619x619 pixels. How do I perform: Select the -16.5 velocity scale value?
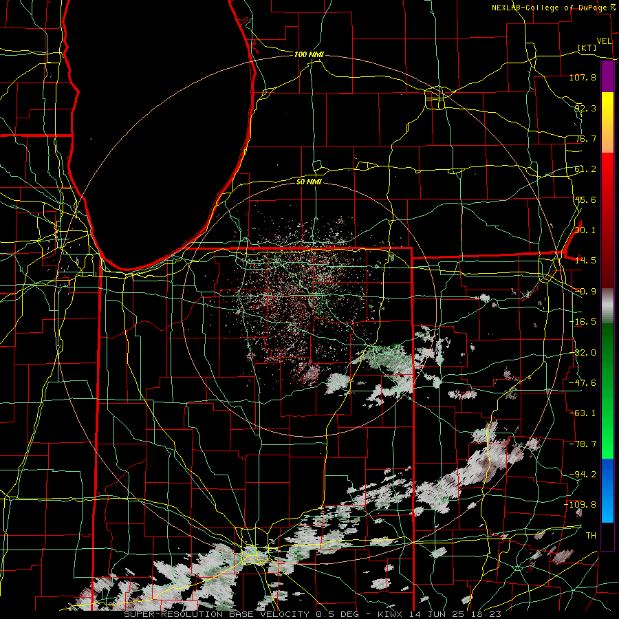click(583, 322)
